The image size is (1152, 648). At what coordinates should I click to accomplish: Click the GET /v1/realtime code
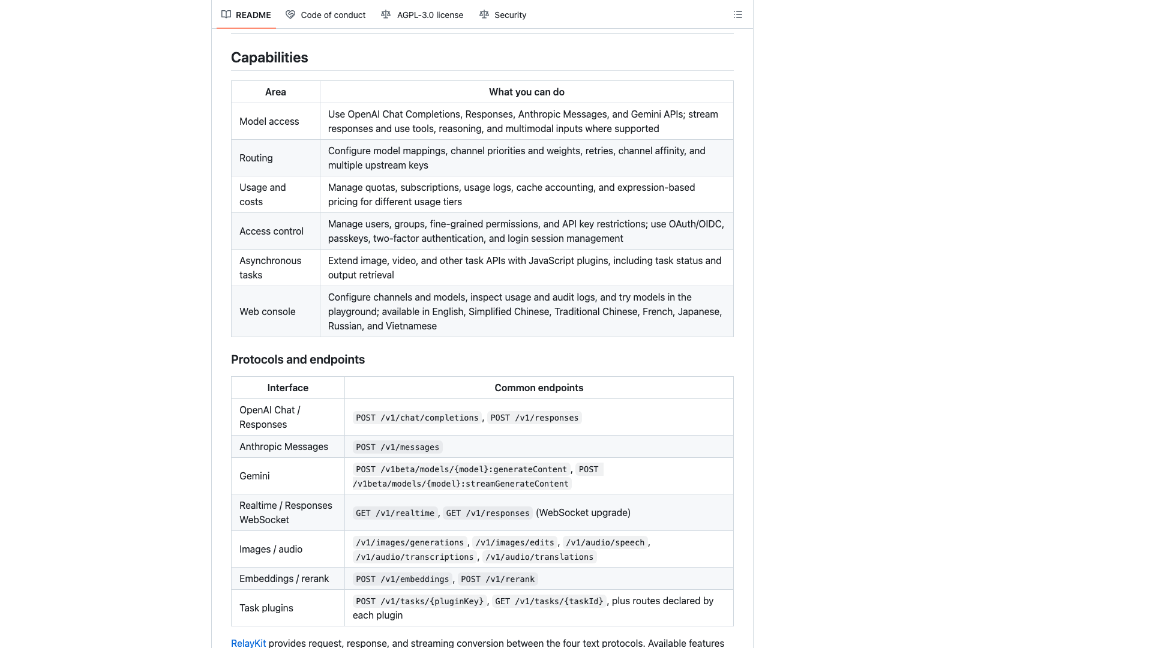[x=395, y=513]
